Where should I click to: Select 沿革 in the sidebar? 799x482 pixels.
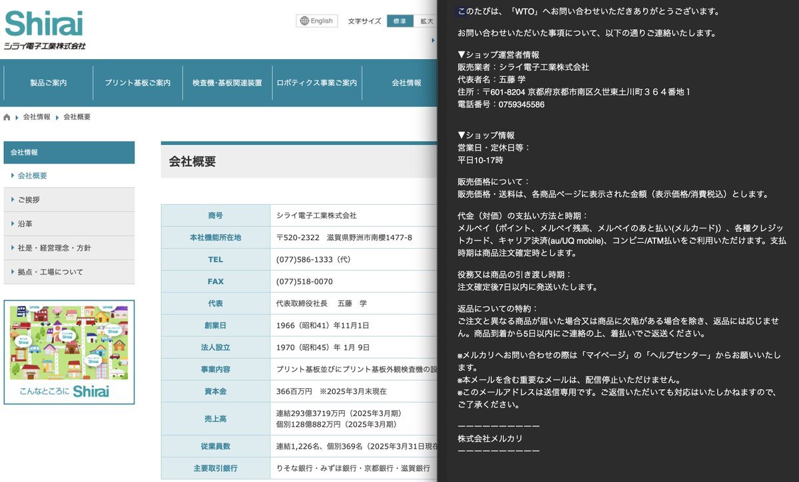25,224
